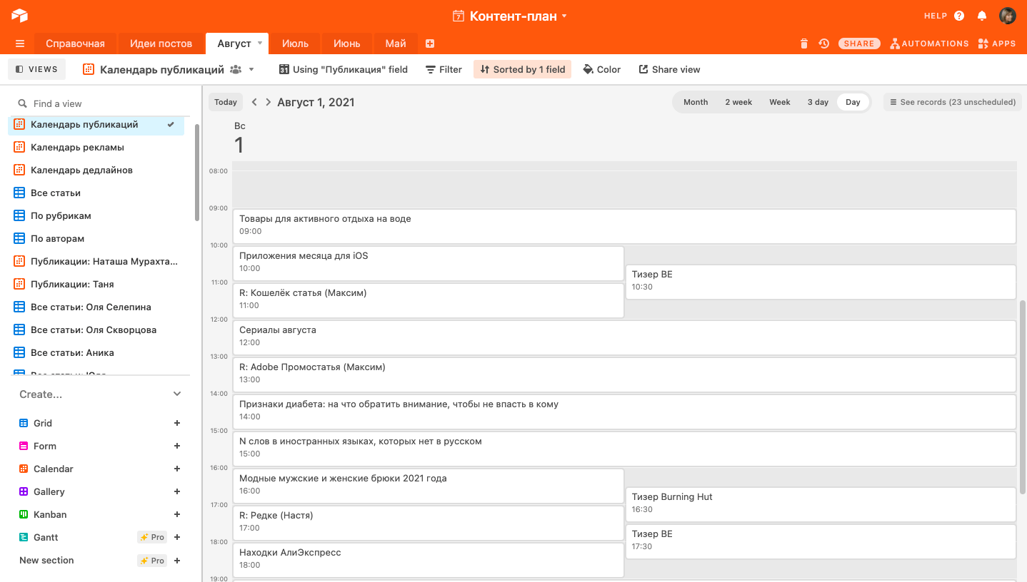
Task: Open the hamburger tables list menu
Action: point(20,44)
